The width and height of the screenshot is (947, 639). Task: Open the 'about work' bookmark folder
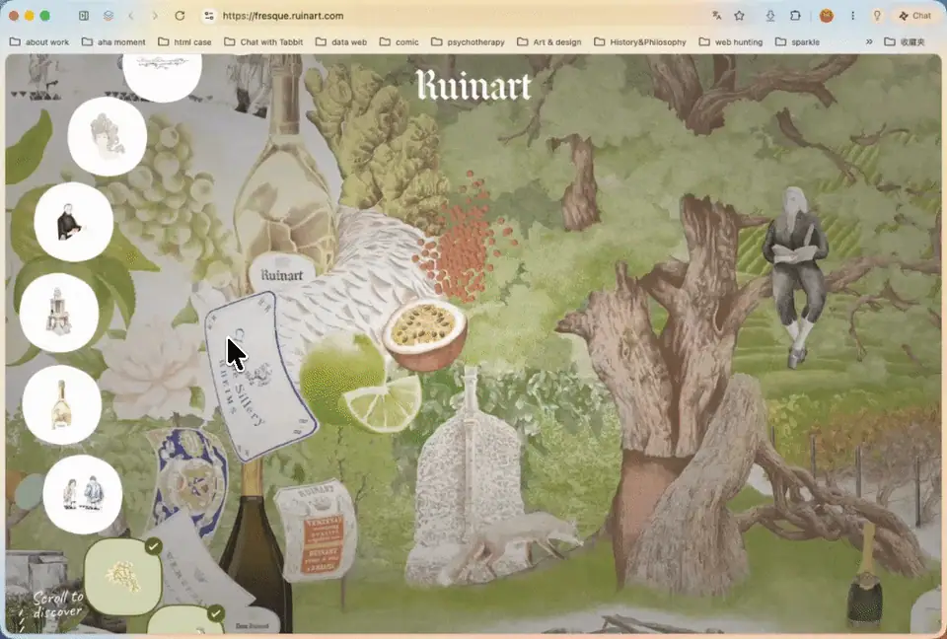[x=39, y=41]
